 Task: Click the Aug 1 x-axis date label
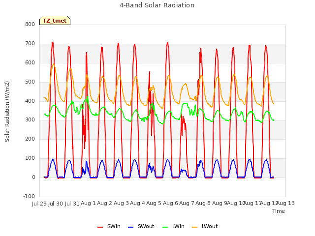tap(88, 204)
